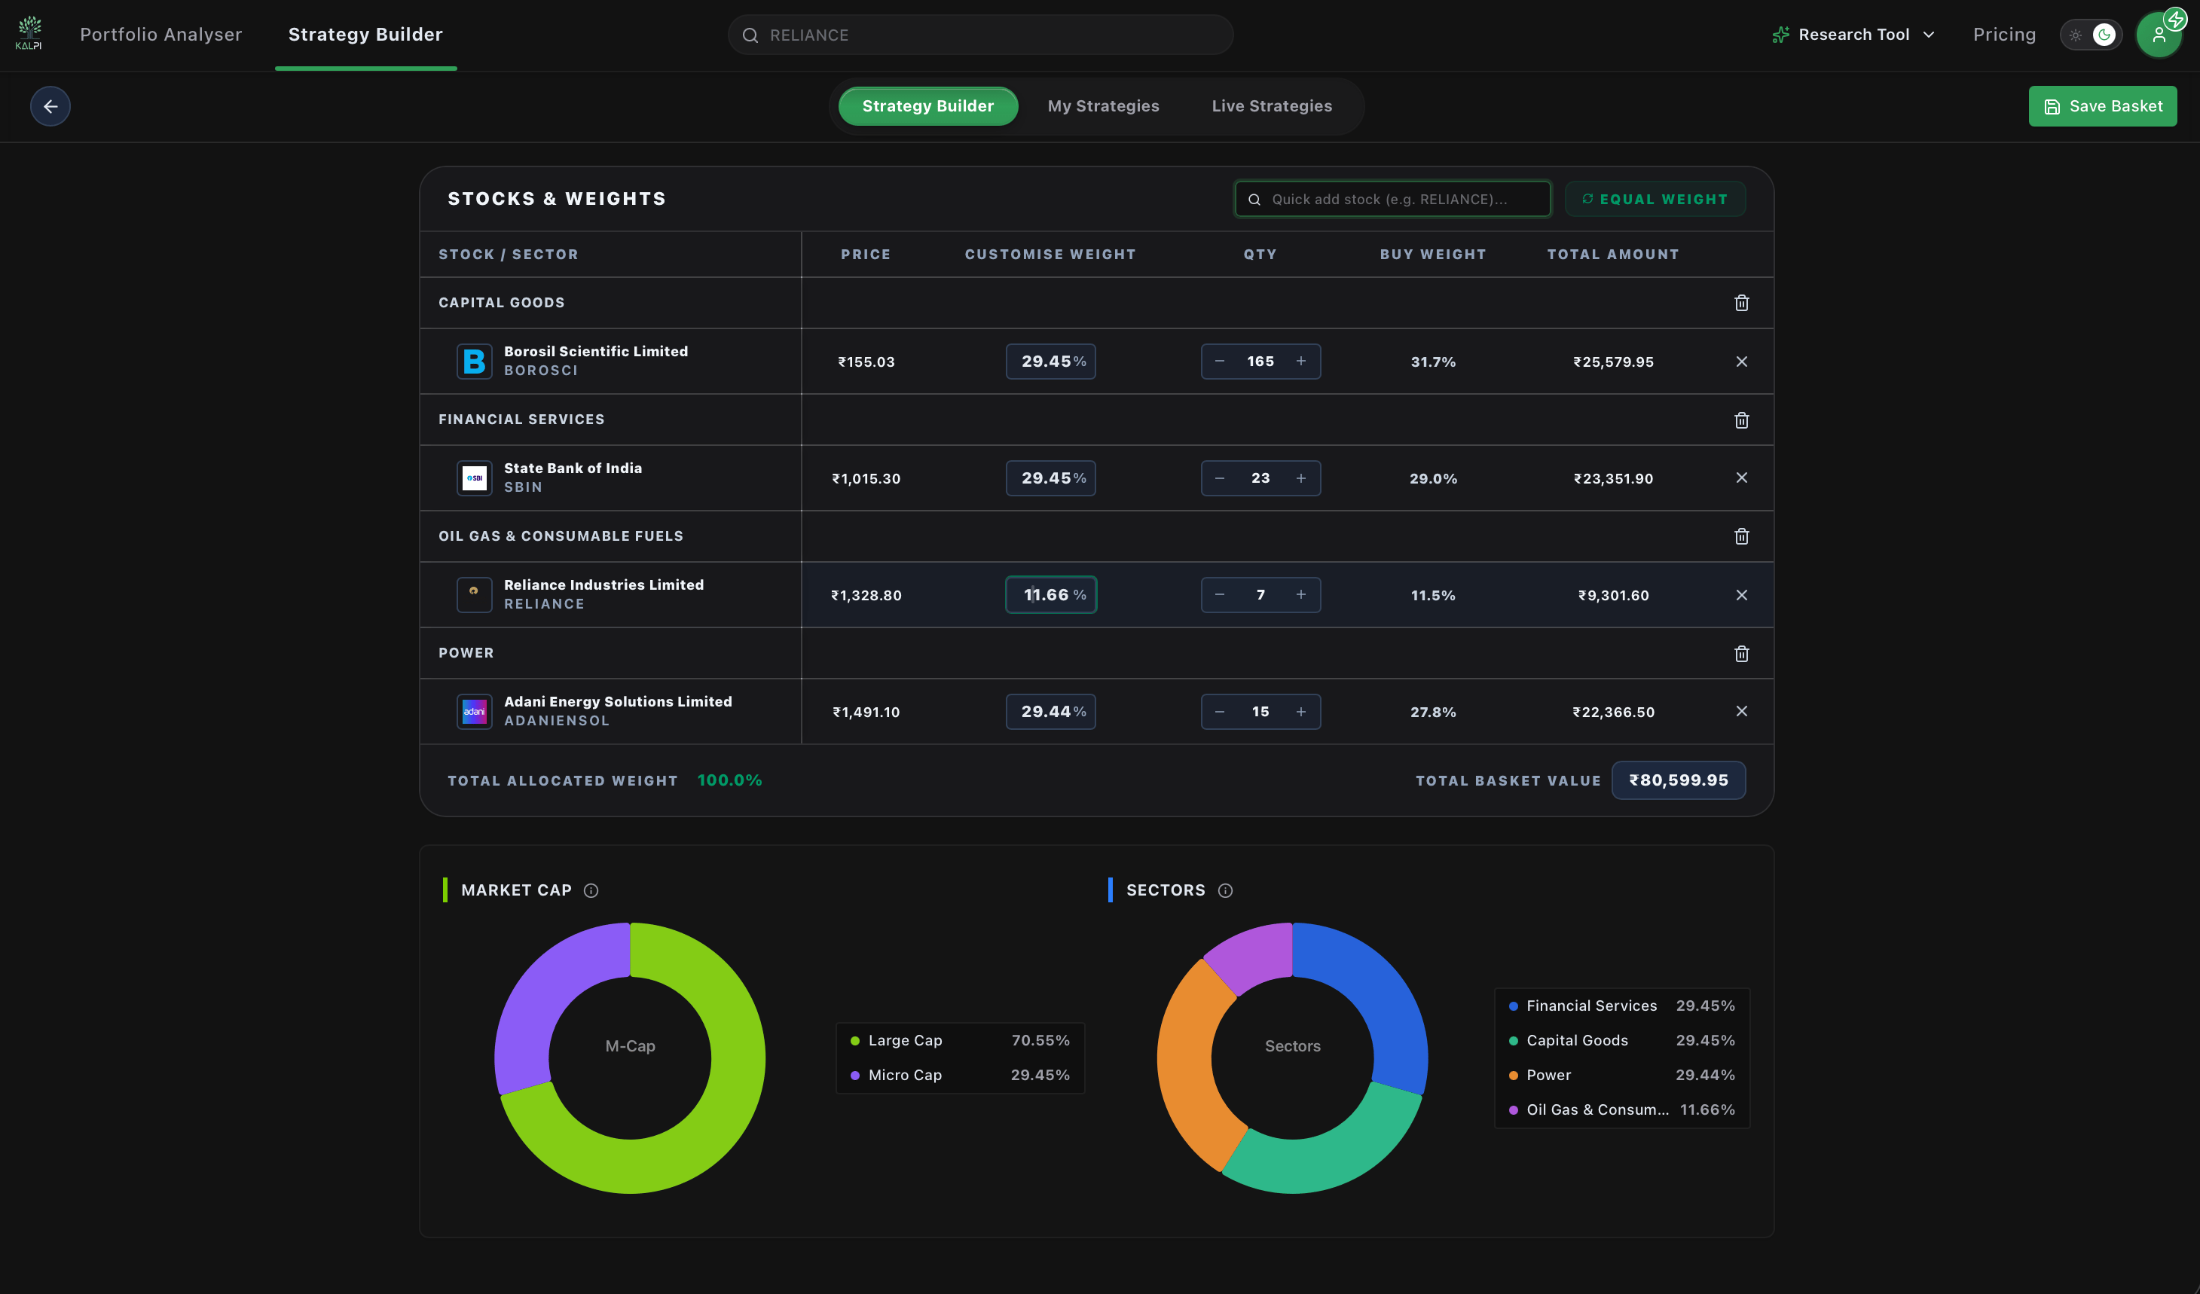Screen dimensions: 2200x1294
Task: Click Adani Energy total ₹22,366.50
Action: 1612,712
